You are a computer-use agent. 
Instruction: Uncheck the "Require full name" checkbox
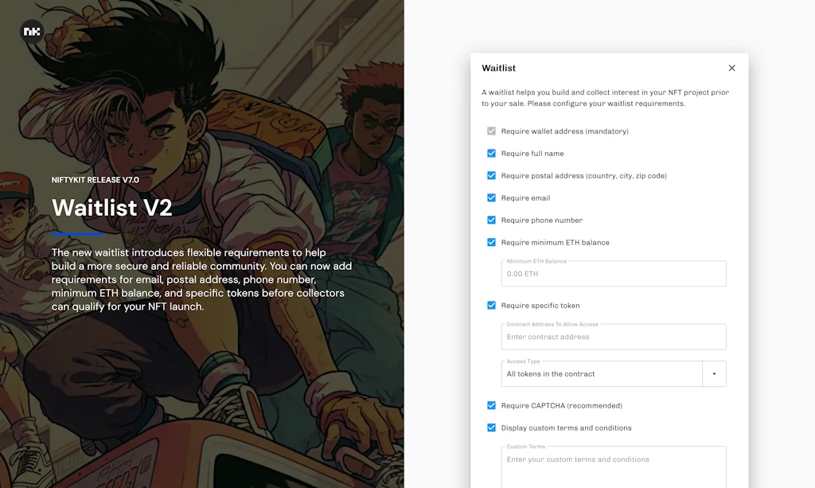point(492,153)
